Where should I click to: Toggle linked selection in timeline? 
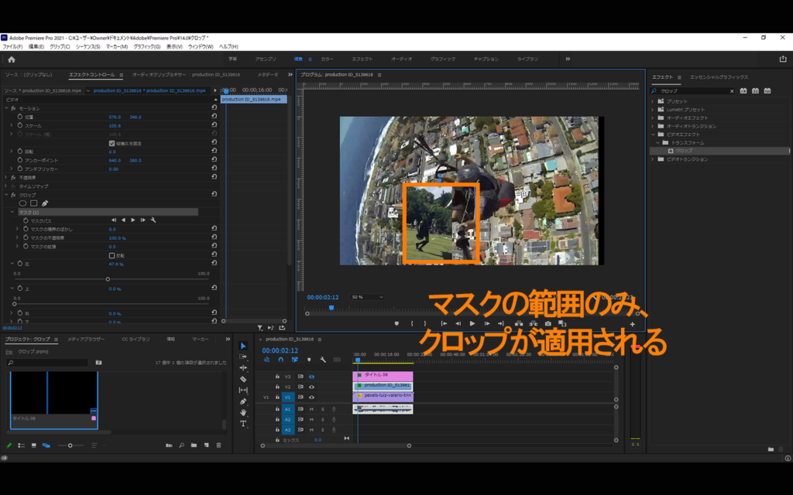coord(294,360)
